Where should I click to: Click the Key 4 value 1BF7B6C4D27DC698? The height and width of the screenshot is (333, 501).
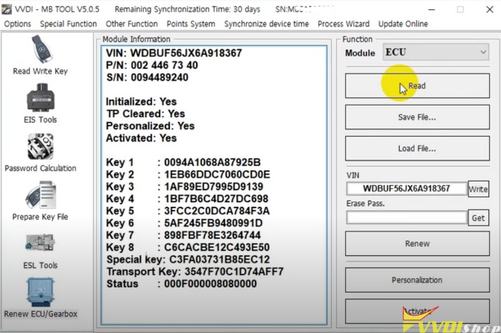[x=216, y=199]
